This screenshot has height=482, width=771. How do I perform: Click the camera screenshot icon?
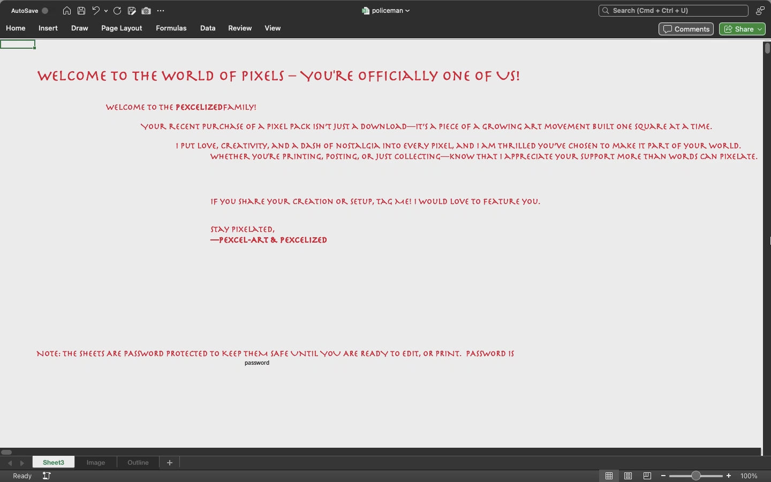pos(146,11)
